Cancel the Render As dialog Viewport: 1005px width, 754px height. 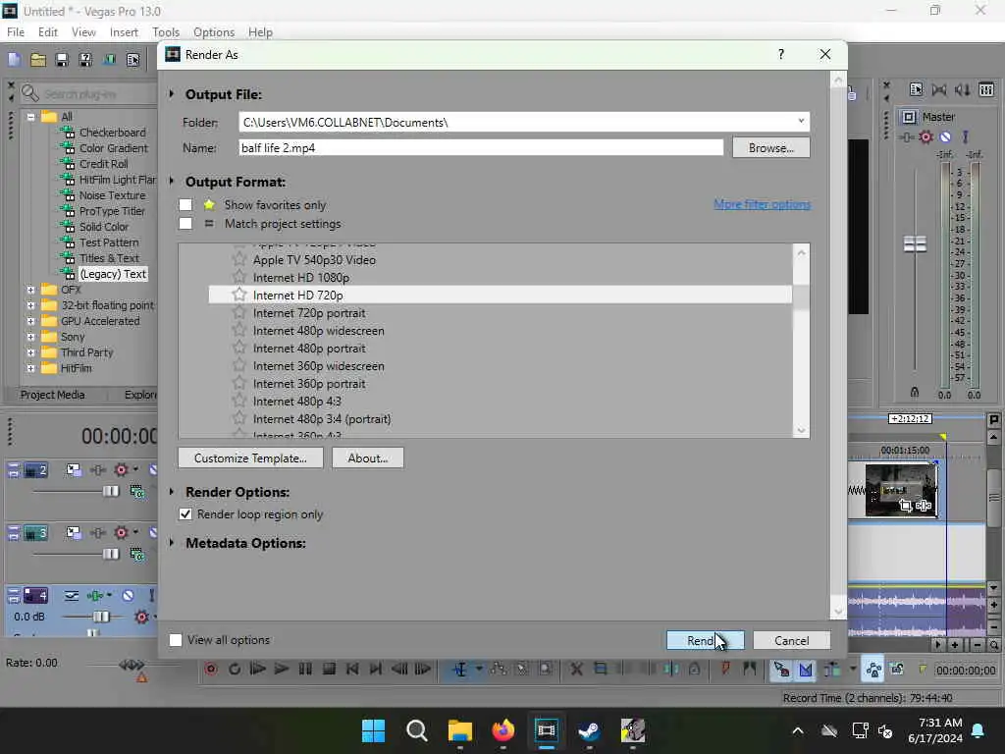coord(792,640)
